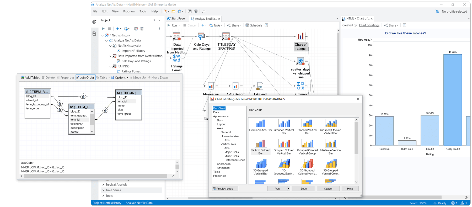Open the three-dot overflow menu in Project pane
Viewport: 472px width, 207px height.
click(x=160, y=29)
